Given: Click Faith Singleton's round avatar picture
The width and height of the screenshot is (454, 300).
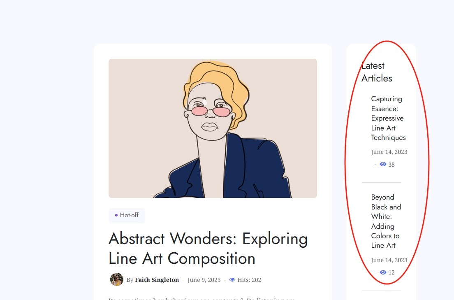Looking at the screenshot, I should [x=117, y=279].
